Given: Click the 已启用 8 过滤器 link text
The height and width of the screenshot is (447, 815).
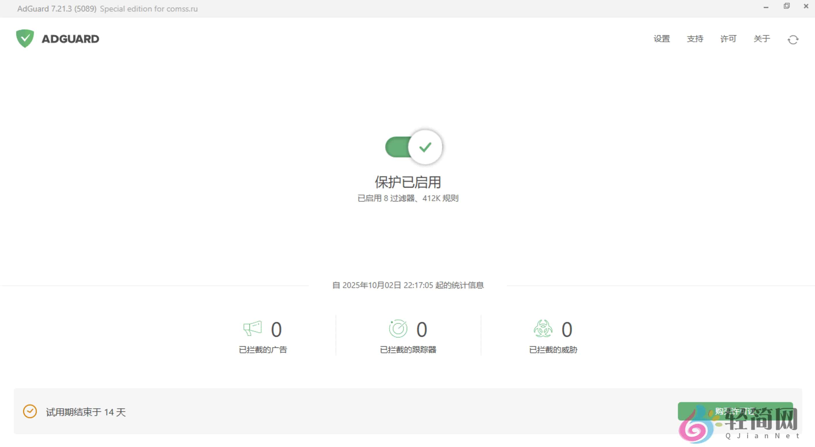Looking at the screenshot, I should (408, 198).
